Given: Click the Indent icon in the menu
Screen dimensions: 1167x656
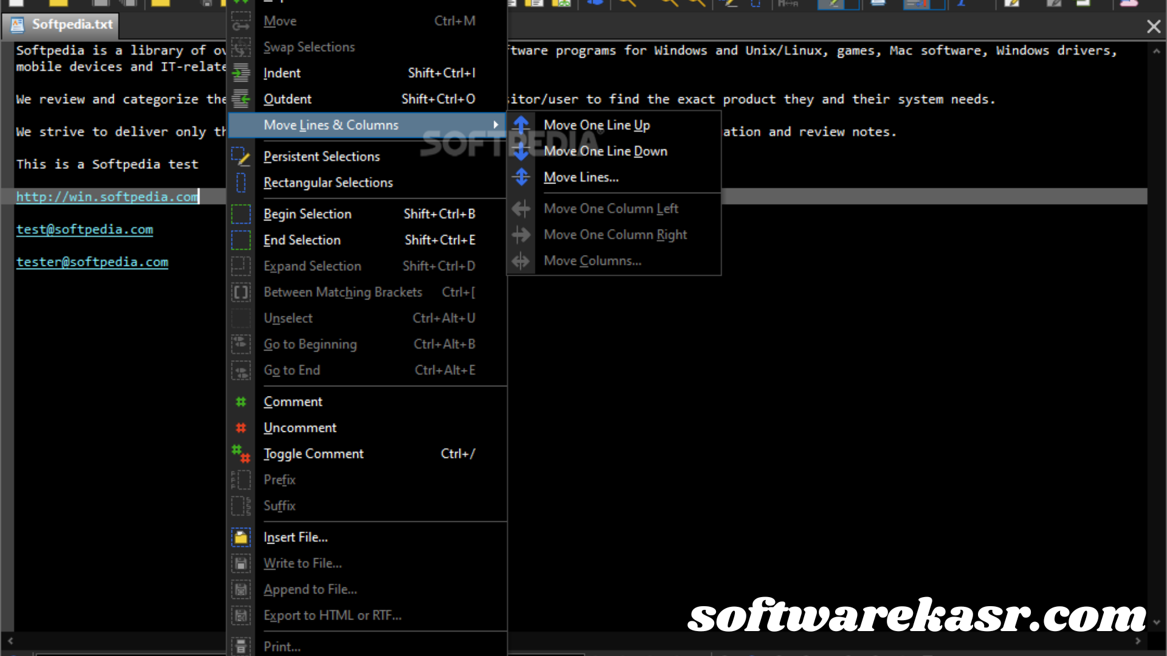Looking at the screenshot, I should 241,73.
